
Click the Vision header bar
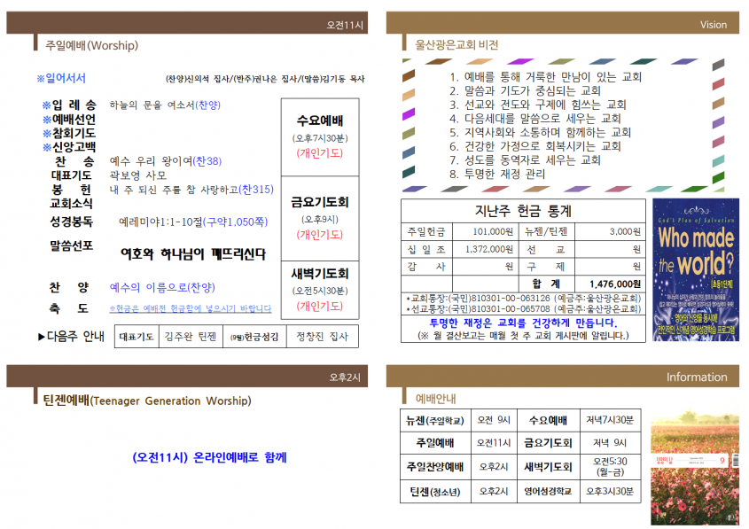pyautogui.click(x=562, y=23)
